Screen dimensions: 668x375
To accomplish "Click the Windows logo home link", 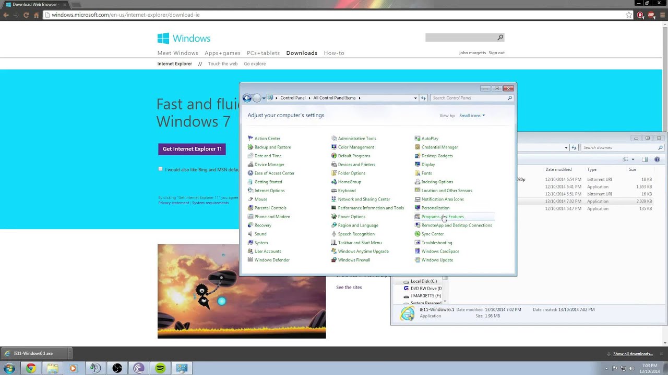I will [x=184, y=39].
